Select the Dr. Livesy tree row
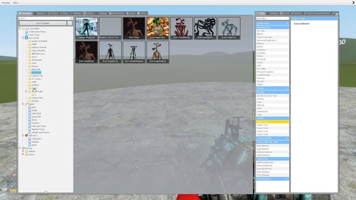Viewport: 356px width, 200px height. (x=36, y=79)
